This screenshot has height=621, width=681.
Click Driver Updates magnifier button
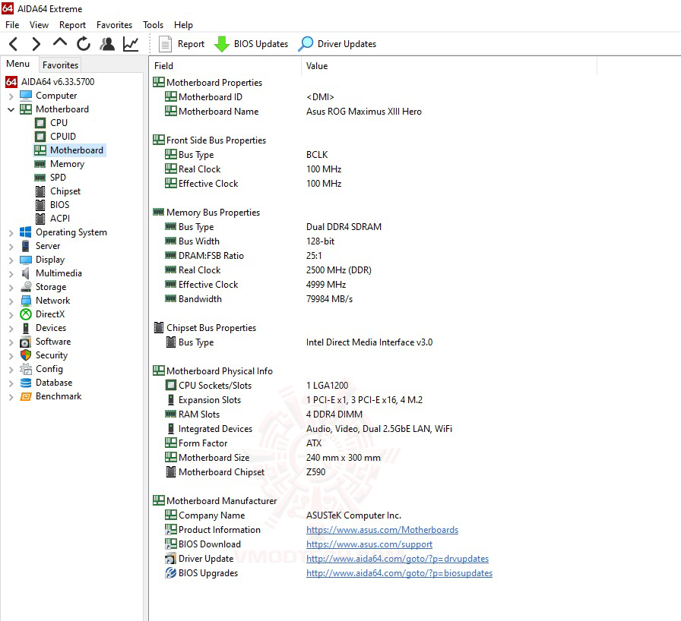tap(337, 44)
